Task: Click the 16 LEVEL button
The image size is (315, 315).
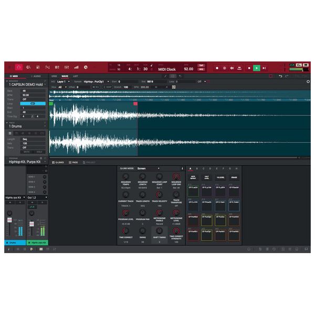Action: tap(220, 177)
